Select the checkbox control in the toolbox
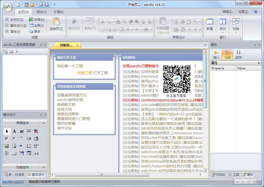Image resolution: width=264 pixels, height=187 pixels. click(x=7, y=139)
